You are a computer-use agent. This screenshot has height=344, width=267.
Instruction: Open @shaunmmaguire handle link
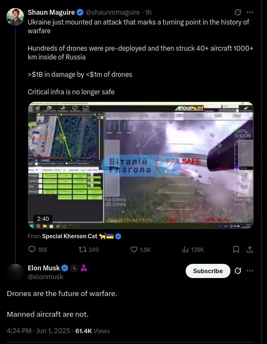tap(112, 13)
